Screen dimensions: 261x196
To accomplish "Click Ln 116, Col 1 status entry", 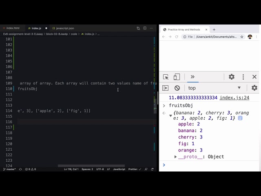I will click(71, 169).
